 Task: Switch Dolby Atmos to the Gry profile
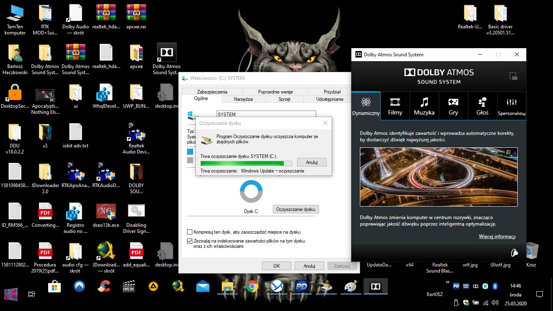coord(453,105)
